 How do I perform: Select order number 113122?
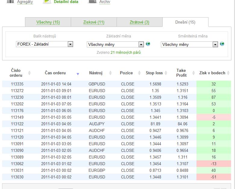[17, 124]
